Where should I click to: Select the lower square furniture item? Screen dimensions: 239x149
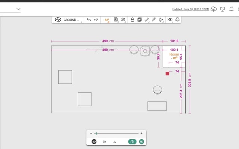tap(85, 99)
